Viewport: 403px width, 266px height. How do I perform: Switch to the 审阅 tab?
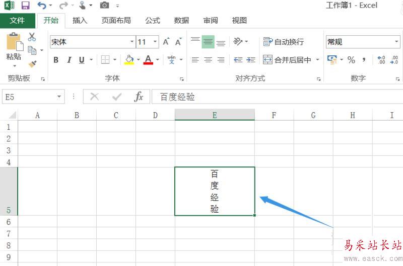coord(211,21)
